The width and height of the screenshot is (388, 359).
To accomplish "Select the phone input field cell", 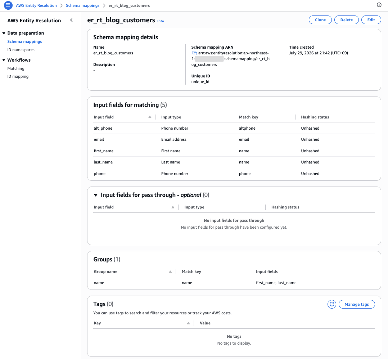I will (99, 174).
